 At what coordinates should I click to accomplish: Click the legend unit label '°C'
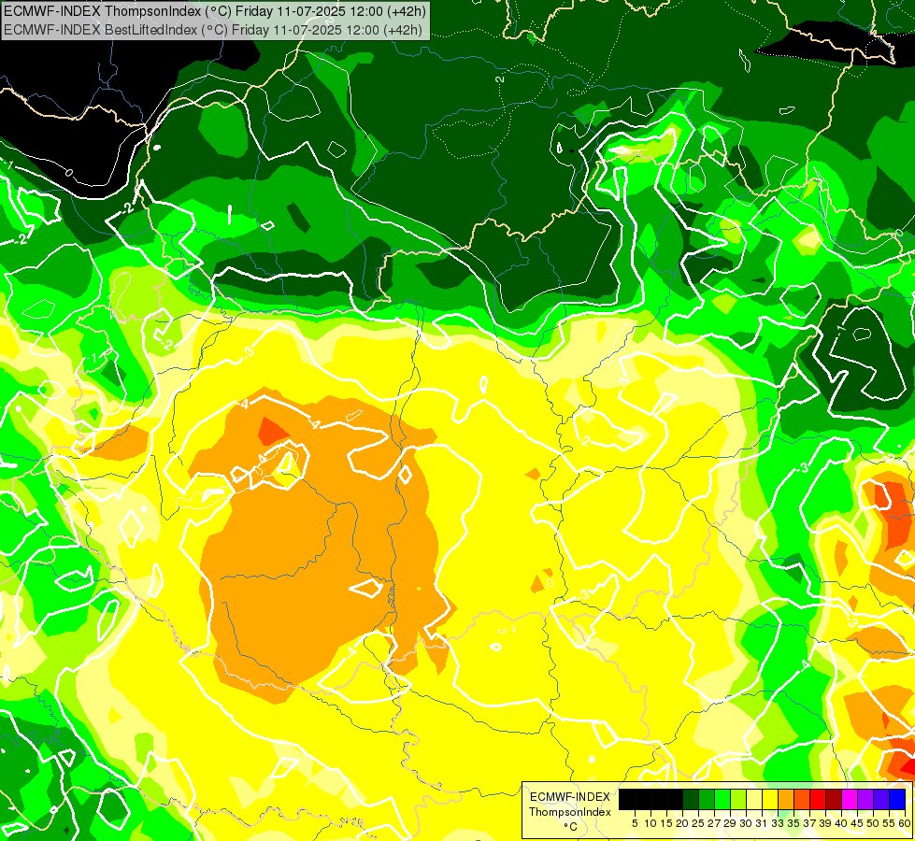[x=571, y=827]
